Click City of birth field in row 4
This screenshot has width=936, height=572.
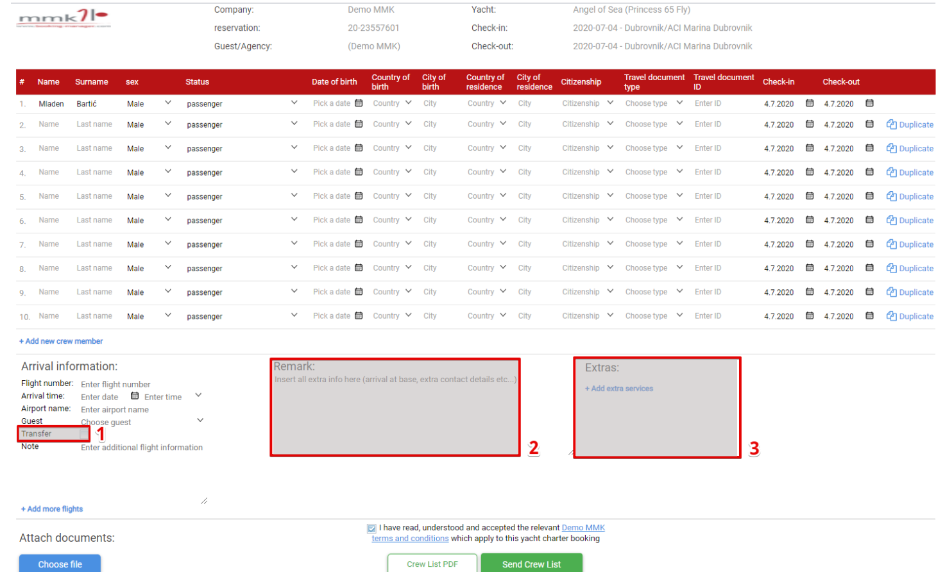(430, 172)
